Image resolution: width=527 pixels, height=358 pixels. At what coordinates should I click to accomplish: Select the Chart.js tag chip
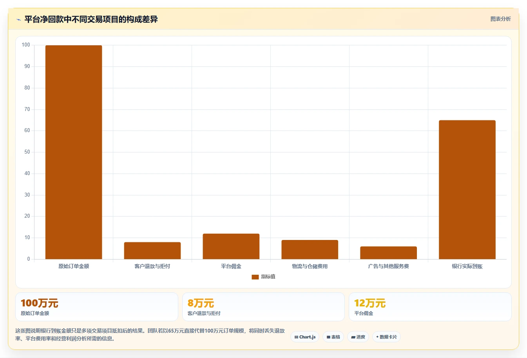(305, 337)
